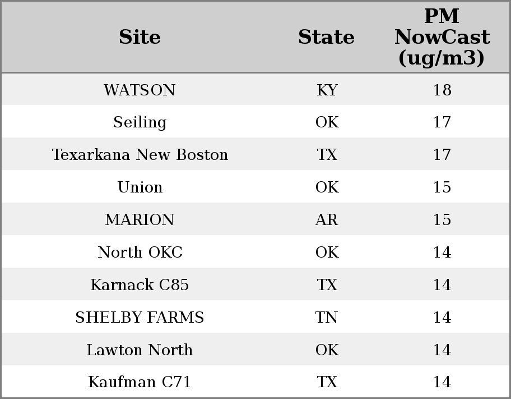Click the SHELBY FARMS site name
This screenshot has height=399, width=511.
pos(140,317)
